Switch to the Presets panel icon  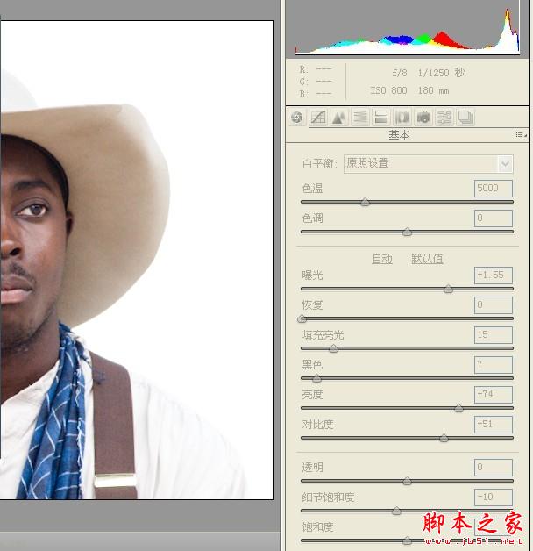coord(444,118)
